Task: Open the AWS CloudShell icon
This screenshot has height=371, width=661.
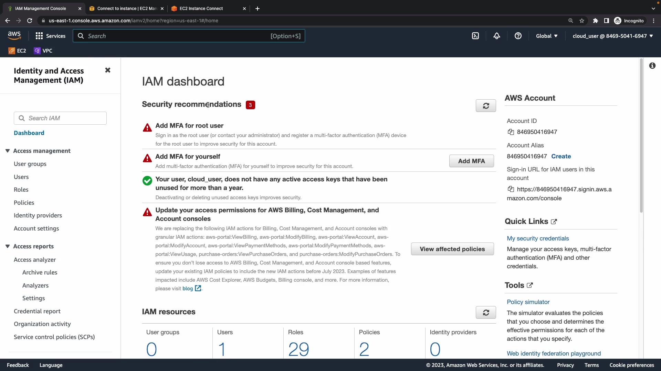Action: [x=475, y=36]
